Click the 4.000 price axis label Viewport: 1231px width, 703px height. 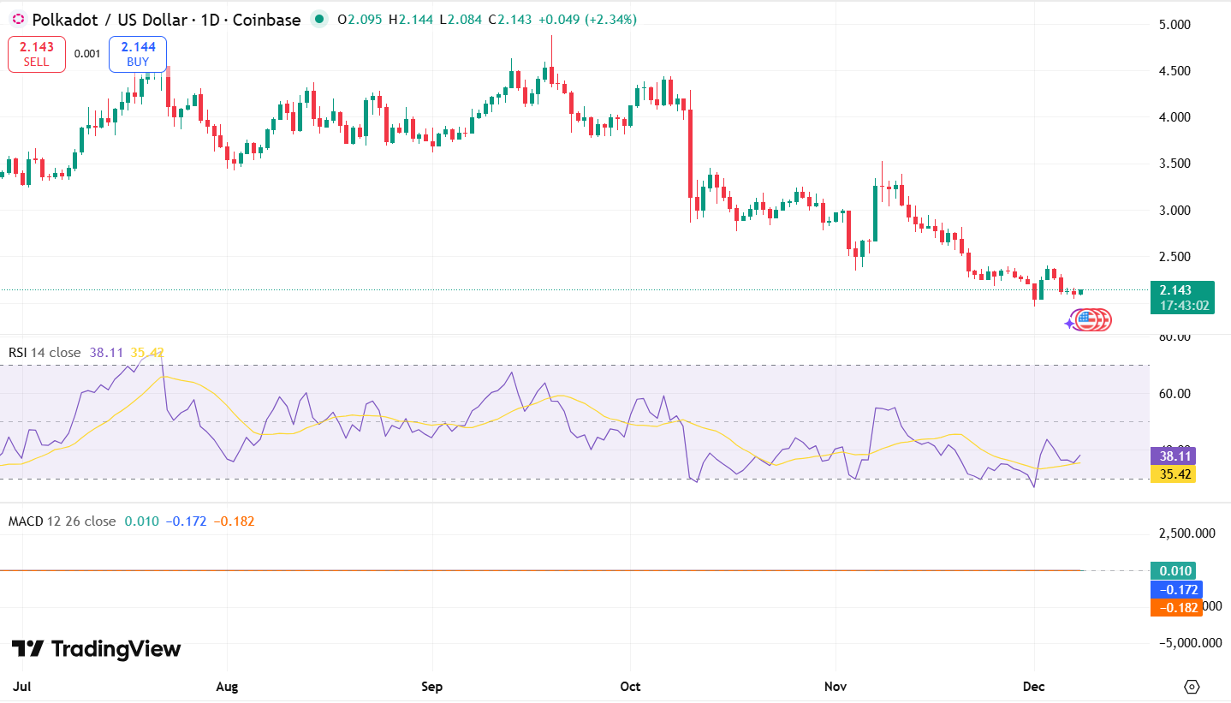[1175, 117]
